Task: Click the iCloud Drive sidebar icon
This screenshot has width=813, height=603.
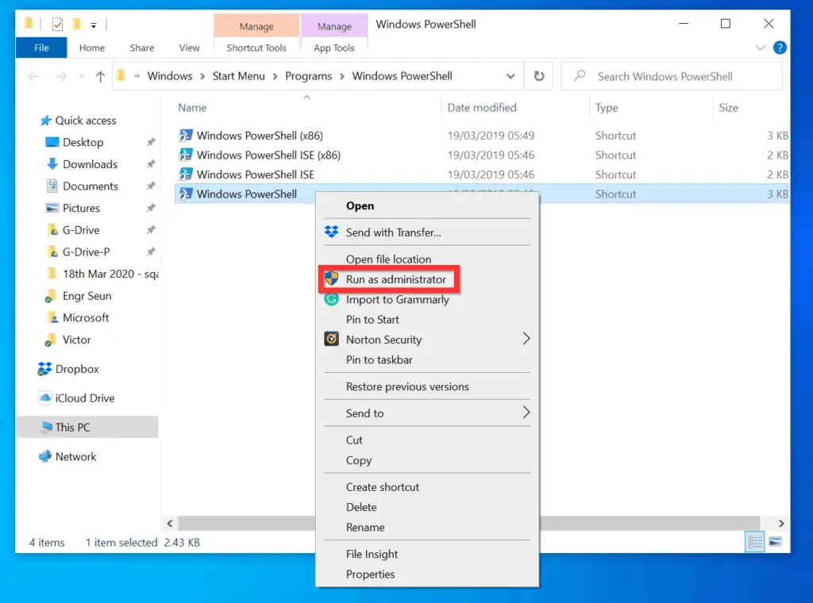Action: pos(45,398)
